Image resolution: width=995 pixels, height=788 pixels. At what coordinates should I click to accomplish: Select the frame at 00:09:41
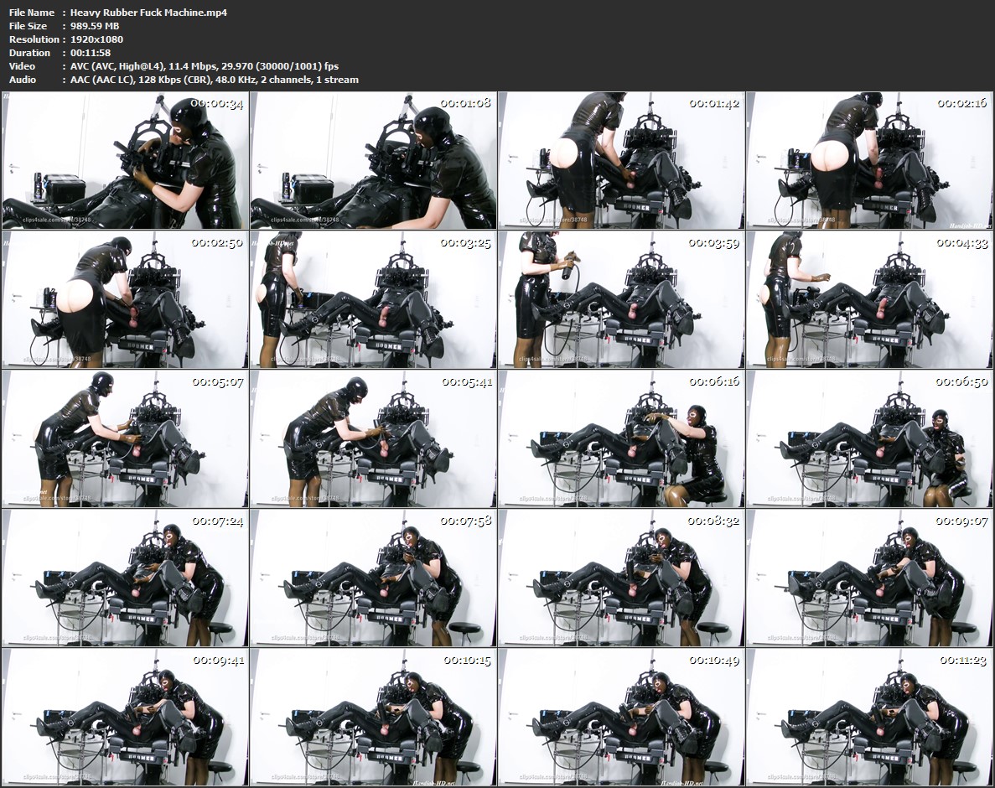[126, 716]
